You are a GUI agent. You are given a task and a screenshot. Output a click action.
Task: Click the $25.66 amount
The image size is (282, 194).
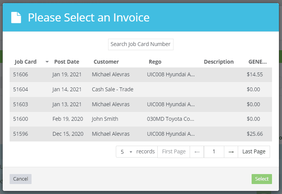pyautogui.click(x=255, y=134)
